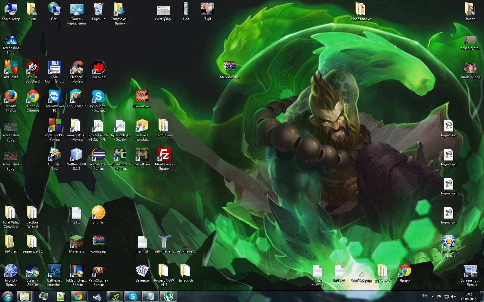Select the Mozilla Firefox desktop shortcut

11,97
